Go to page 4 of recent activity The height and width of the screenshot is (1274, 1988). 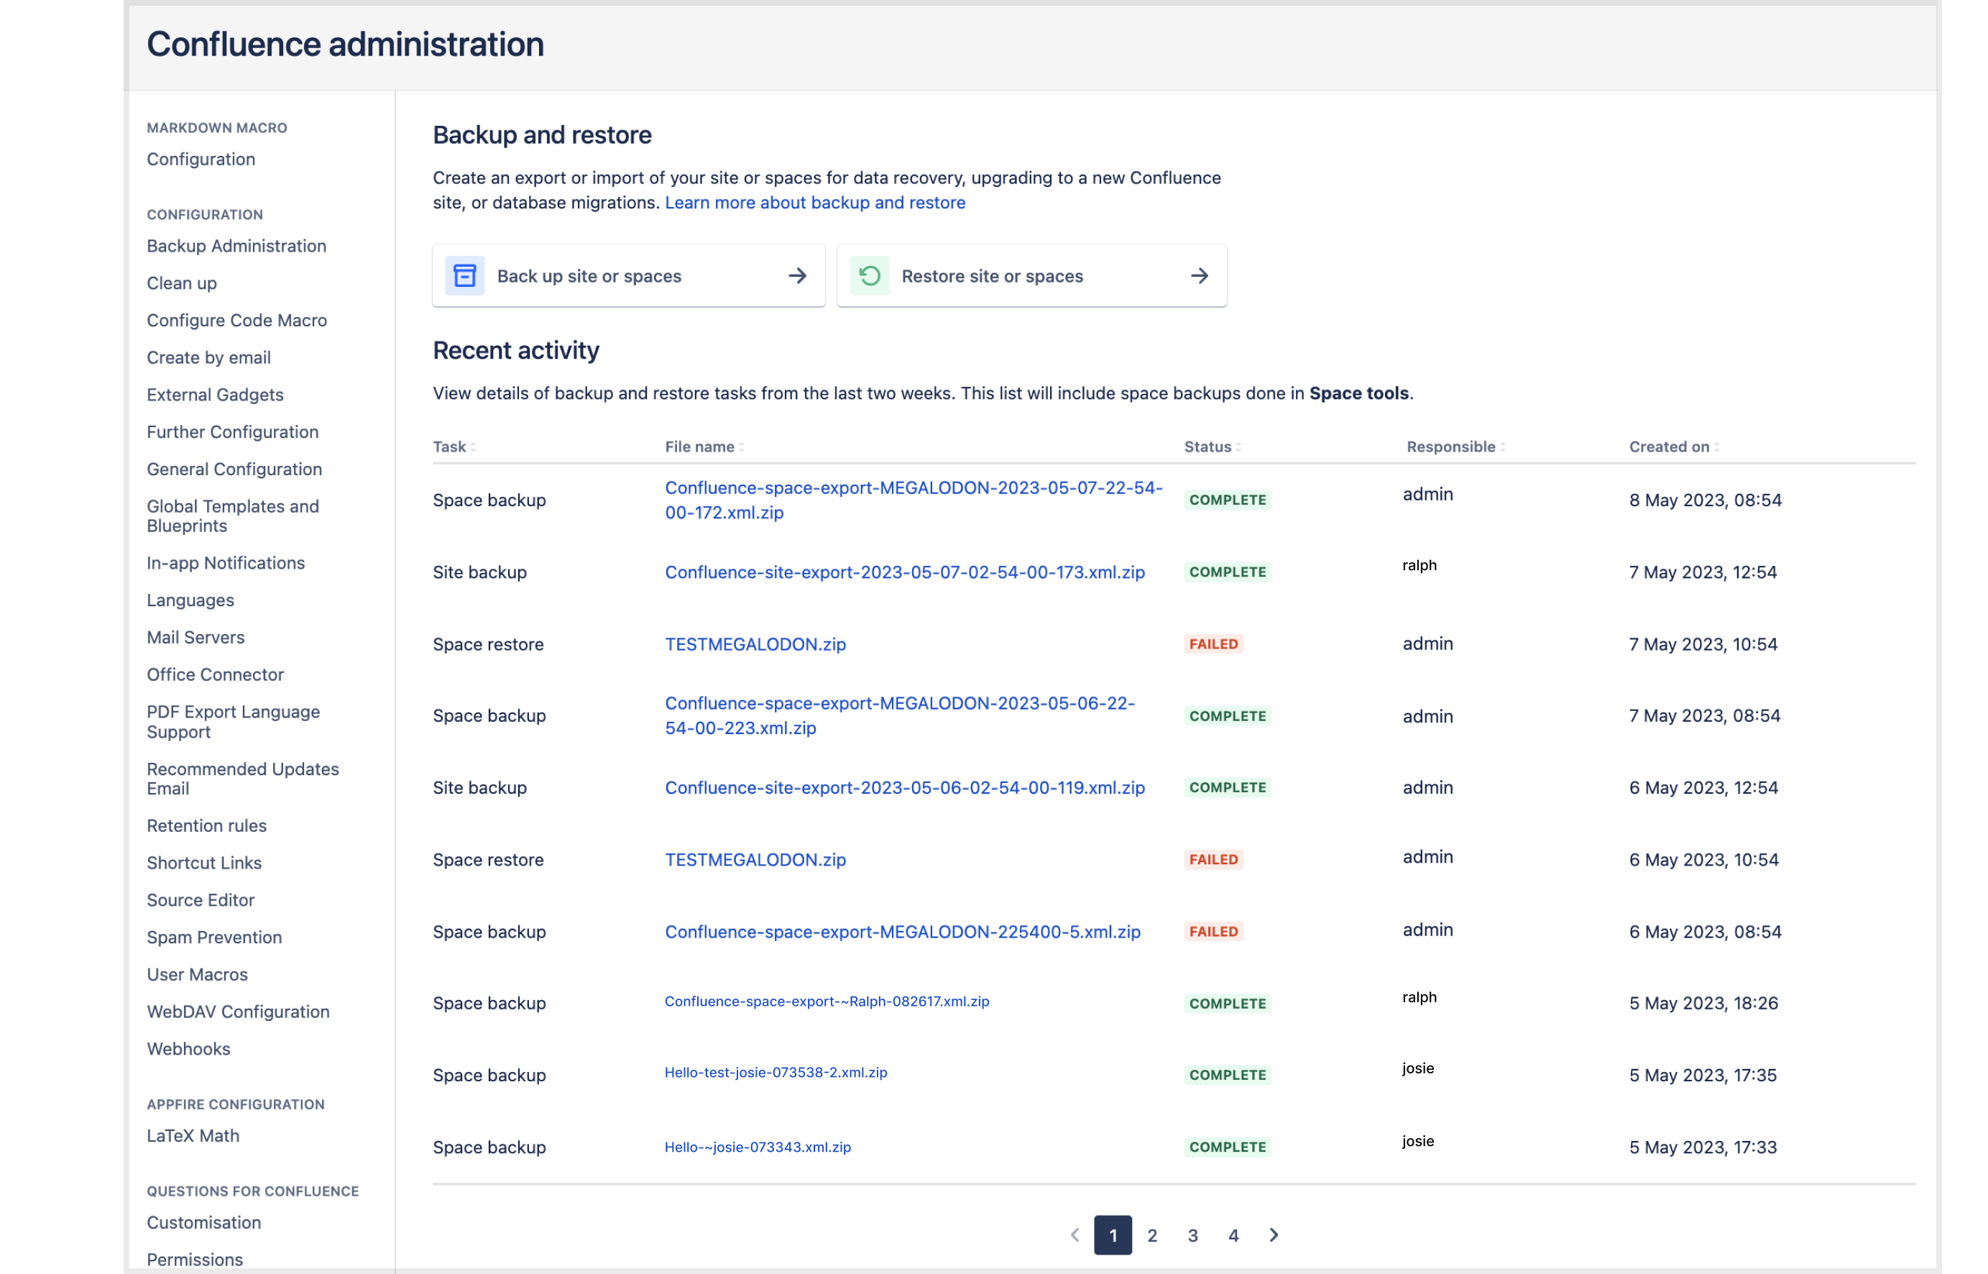click(1233, 1235)
